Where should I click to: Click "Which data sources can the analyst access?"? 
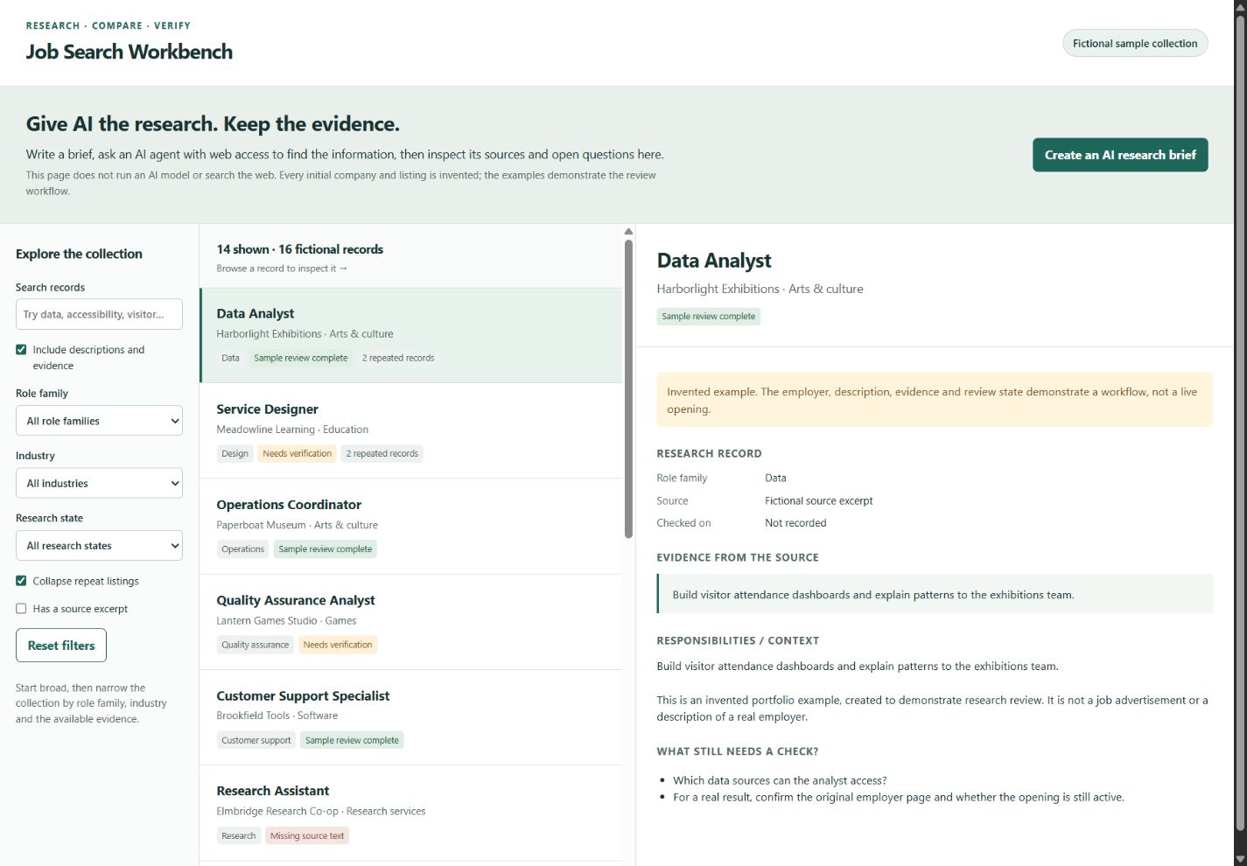(780, 780)
